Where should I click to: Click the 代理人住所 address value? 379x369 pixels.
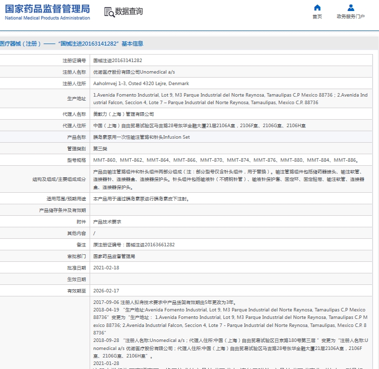pos(199,126)
